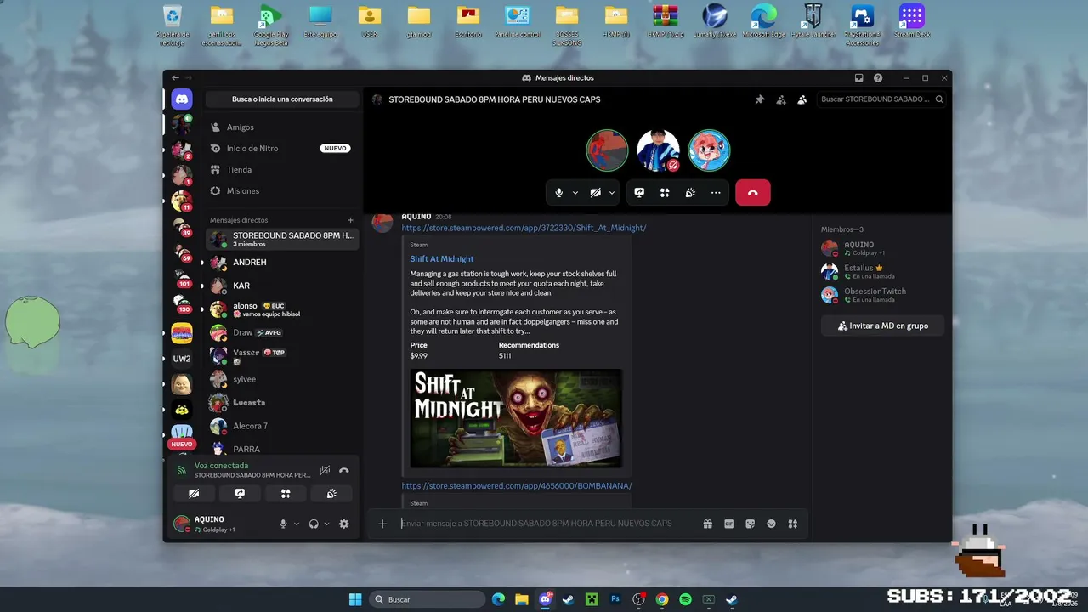
Task: Open input device arrow in user panel
Action: click(x=297, y=524)
